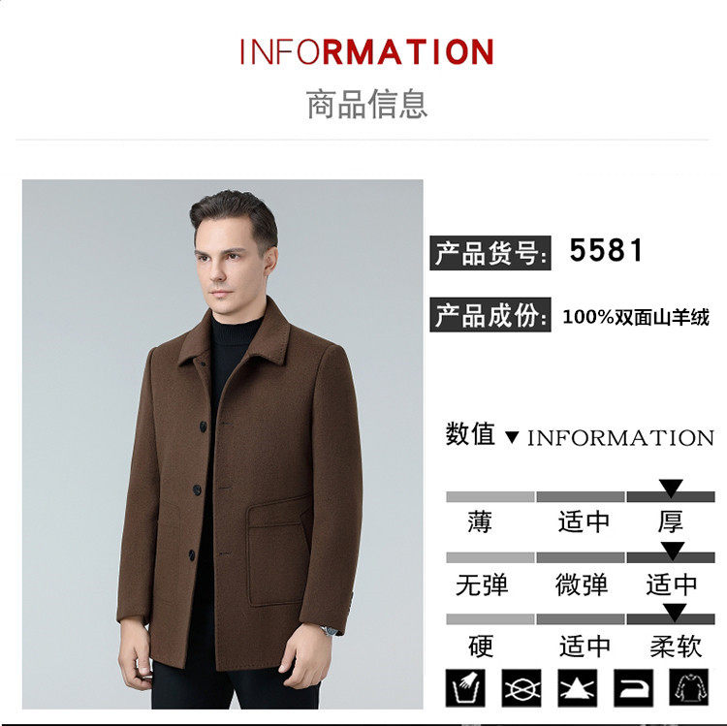Select the 厚 thickness label
Image resolution: width=727 pixels, height=726 pixels.
click(671, 521)
